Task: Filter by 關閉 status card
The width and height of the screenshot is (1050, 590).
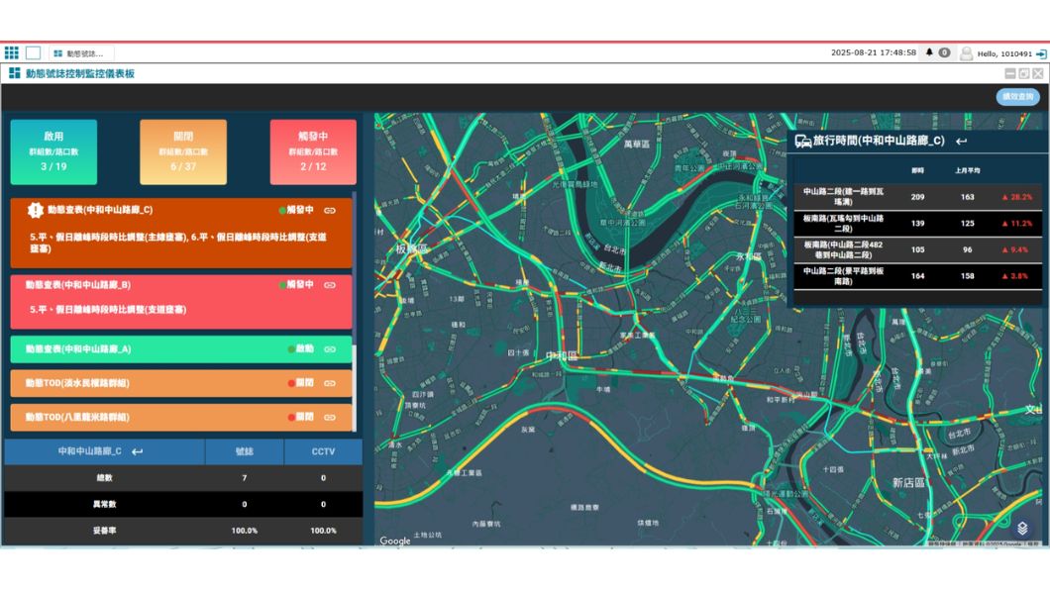Action: point(183,152)
